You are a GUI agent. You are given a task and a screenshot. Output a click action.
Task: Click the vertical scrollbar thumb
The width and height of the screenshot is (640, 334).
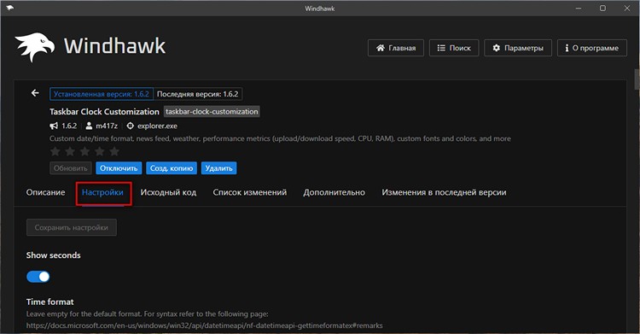tap(637, 79)
